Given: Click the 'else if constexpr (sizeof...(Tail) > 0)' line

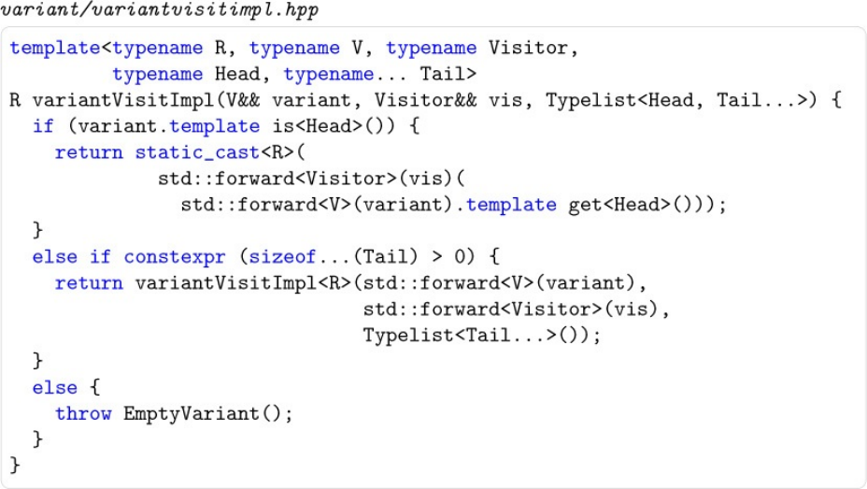Looking at the screenshot, I should click(265, 257).
